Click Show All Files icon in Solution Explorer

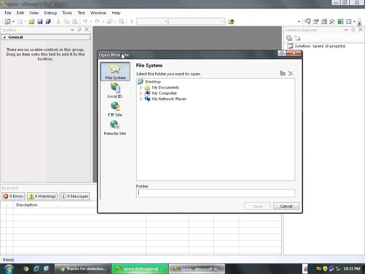click(297, 38)
